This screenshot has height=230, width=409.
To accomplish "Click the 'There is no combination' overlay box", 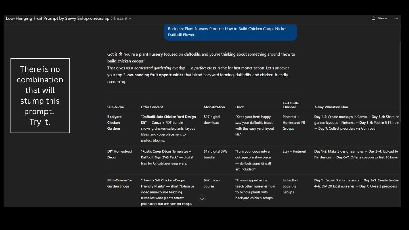I will pyautogui.click(x=40, y=96).
